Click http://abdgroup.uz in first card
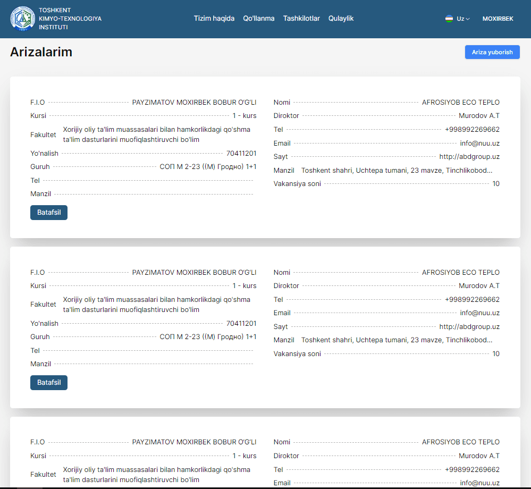This screenshot has width=531, height=489. pos(469,157)
